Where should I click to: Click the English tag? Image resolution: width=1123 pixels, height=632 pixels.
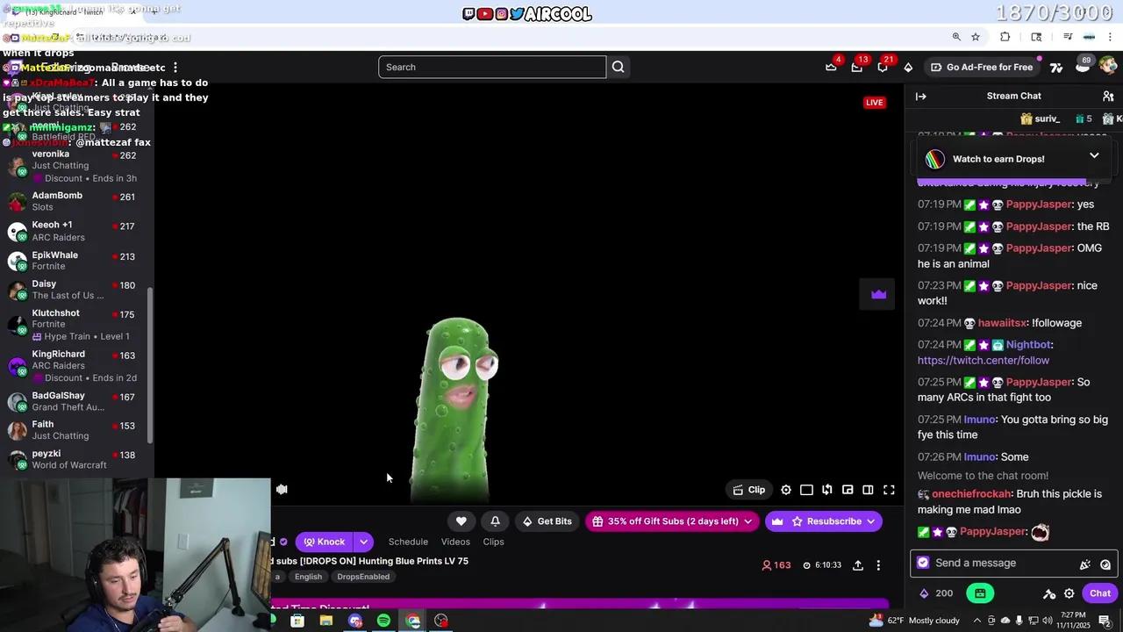[308, 577]
